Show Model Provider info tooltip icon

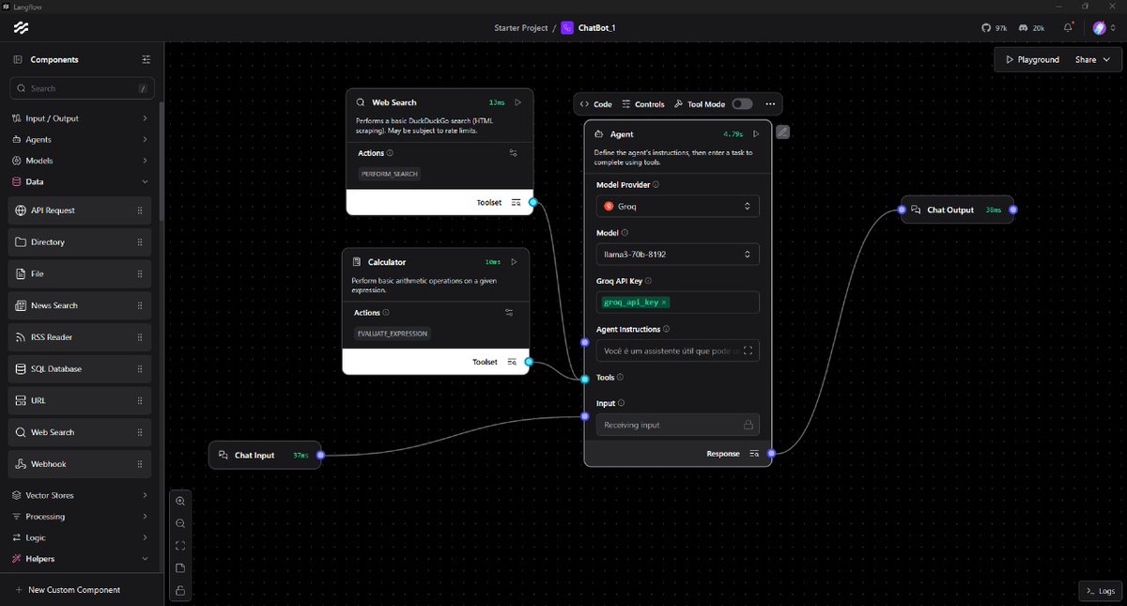(x=656, y=185)
